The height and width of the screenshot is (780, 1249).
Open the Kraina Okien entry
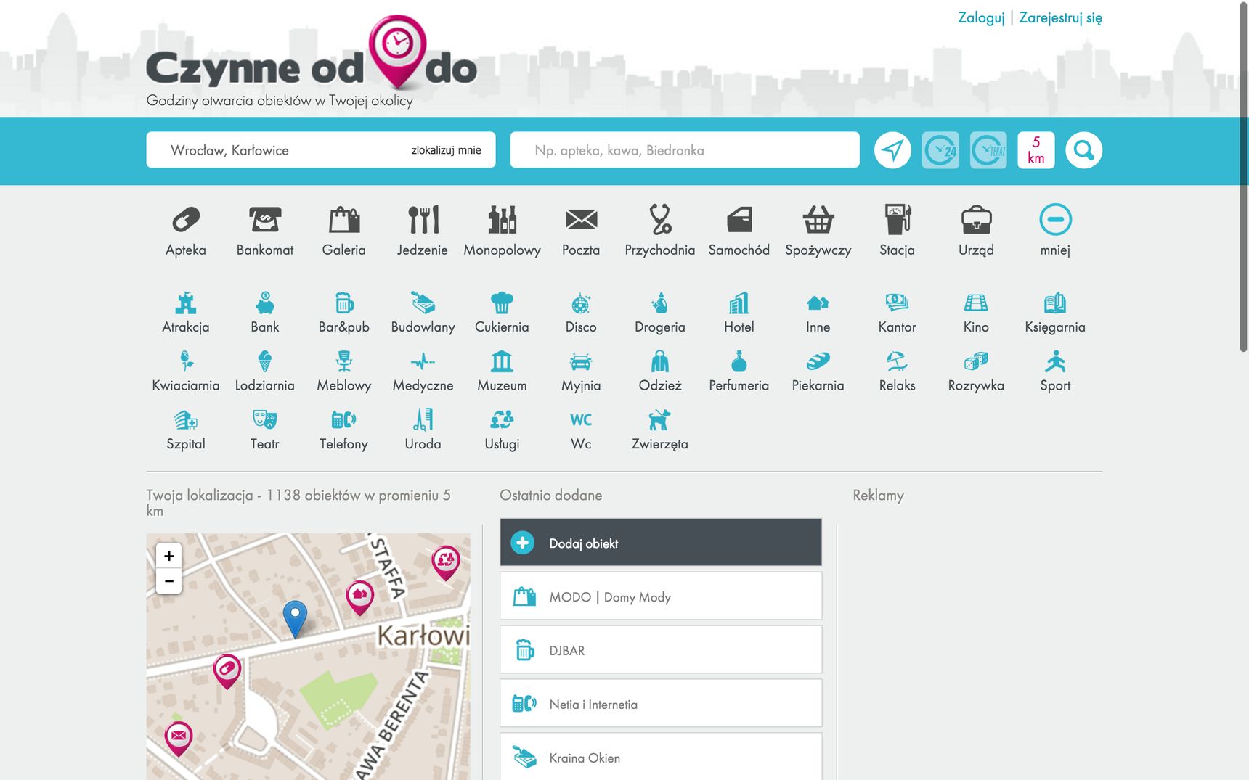coord(661,757)
